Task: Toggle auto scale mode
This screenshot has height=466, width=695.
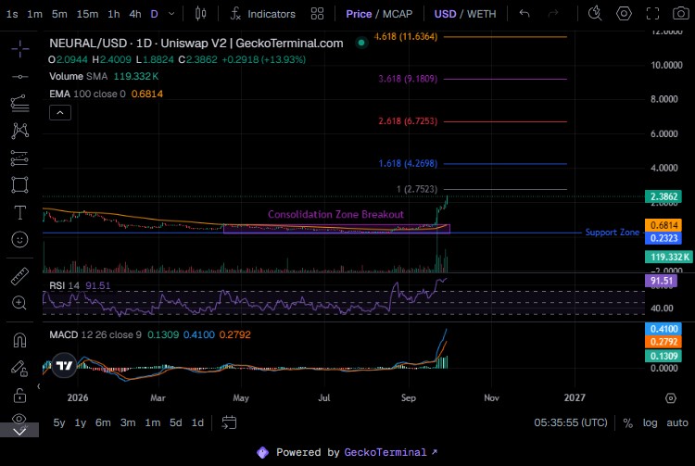Action: pyautogui.click(x=677, y=422)
